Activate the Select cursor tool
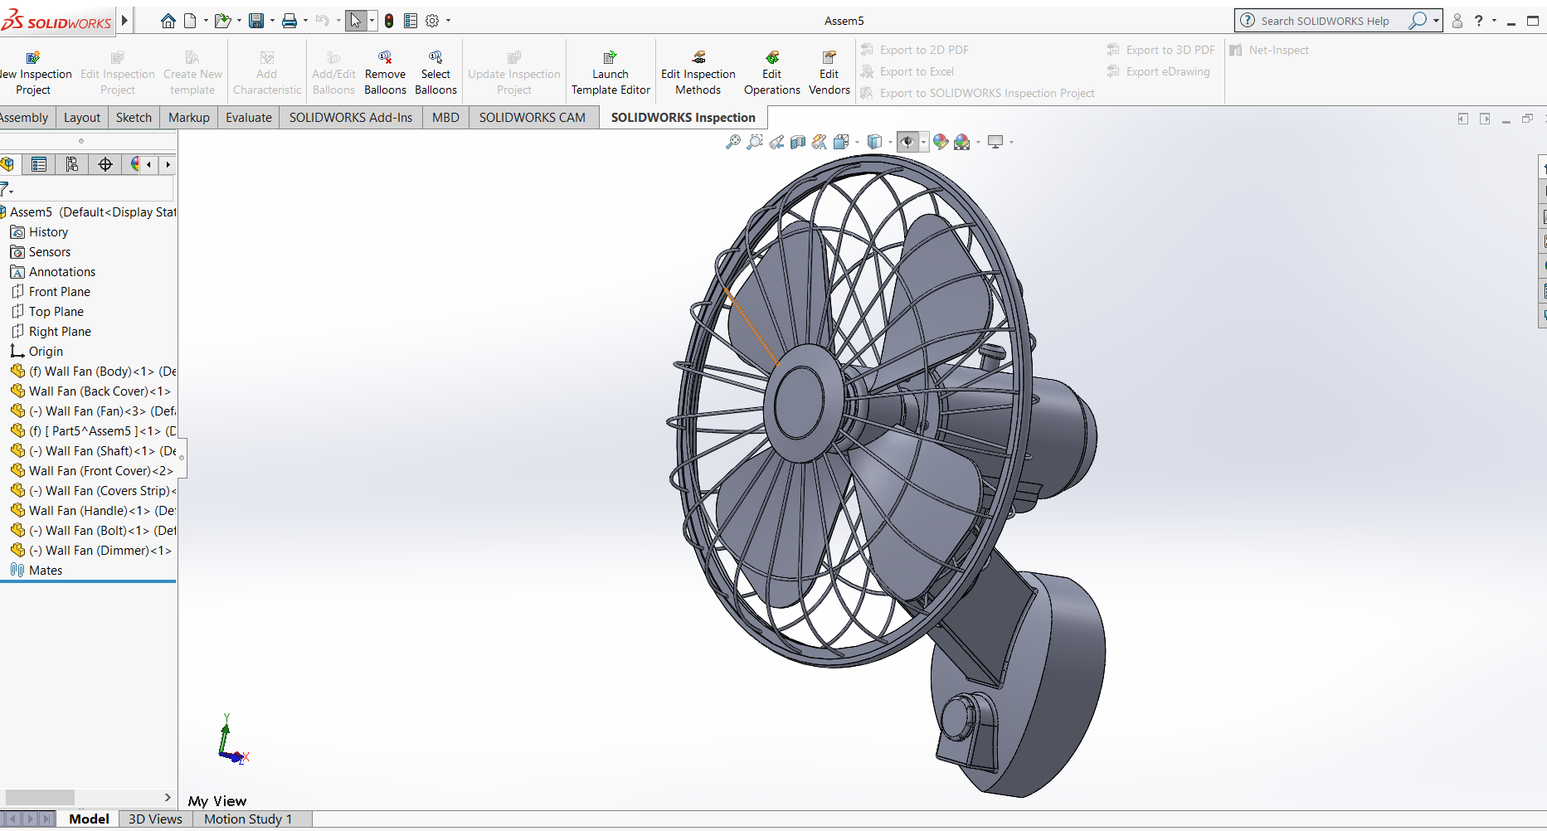Viewport: 1547px width, 831px height. [355, 21]
